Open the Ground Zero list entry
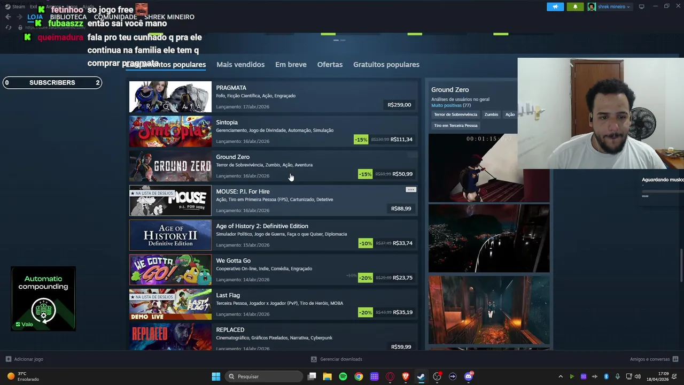This screenshot has height=385, width=684. click(273, 166)
